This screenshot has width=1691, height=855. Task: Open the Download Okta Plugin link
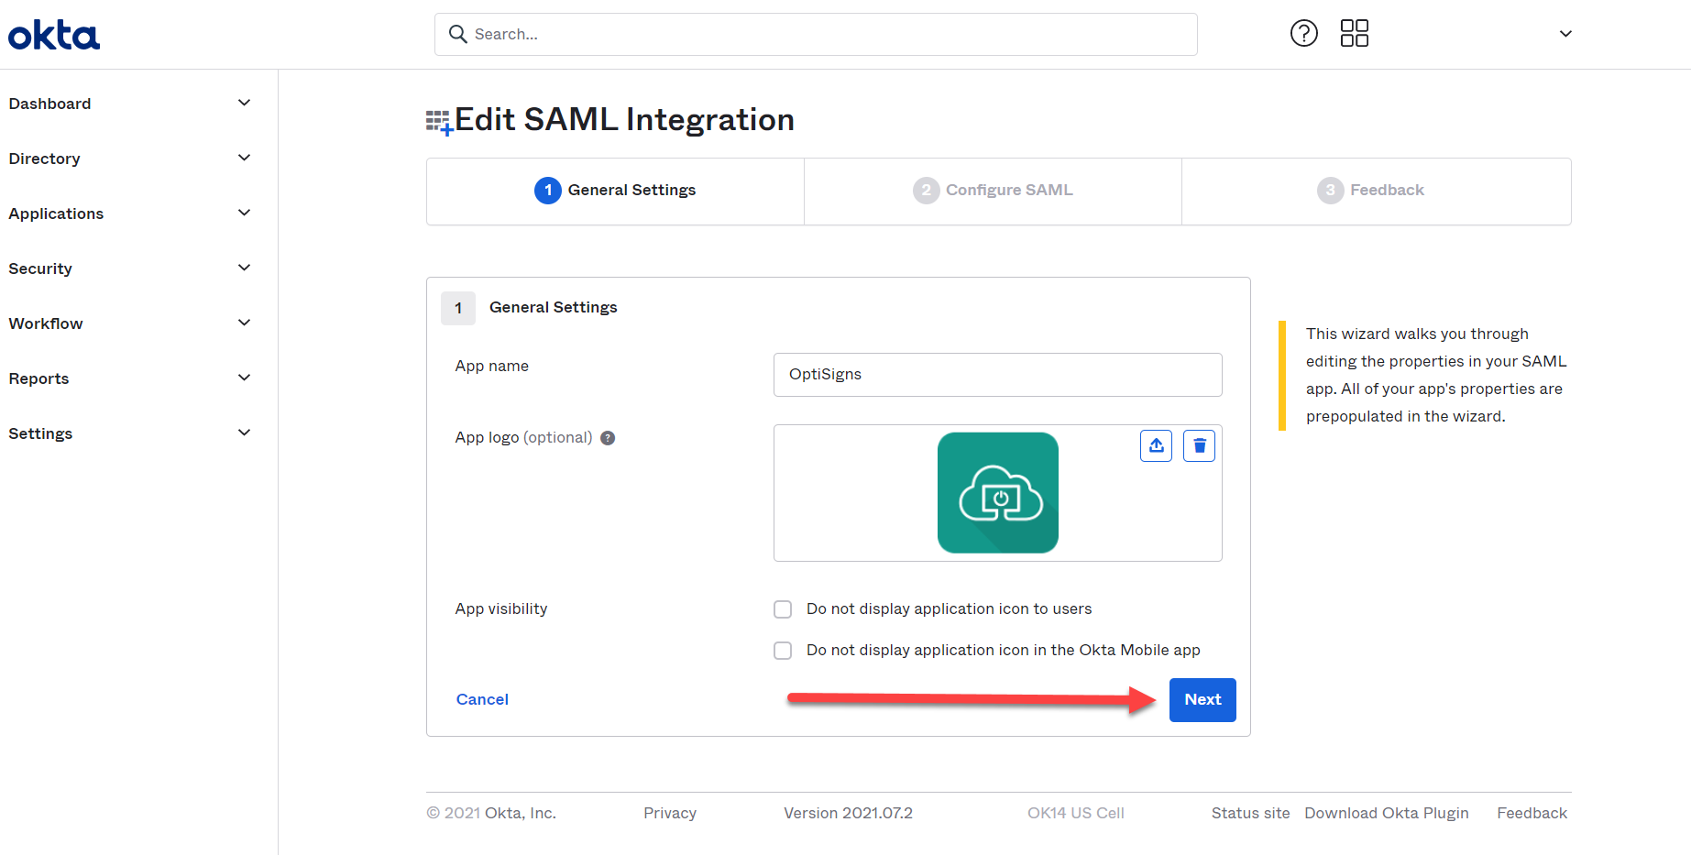(x=1386, y=813)
